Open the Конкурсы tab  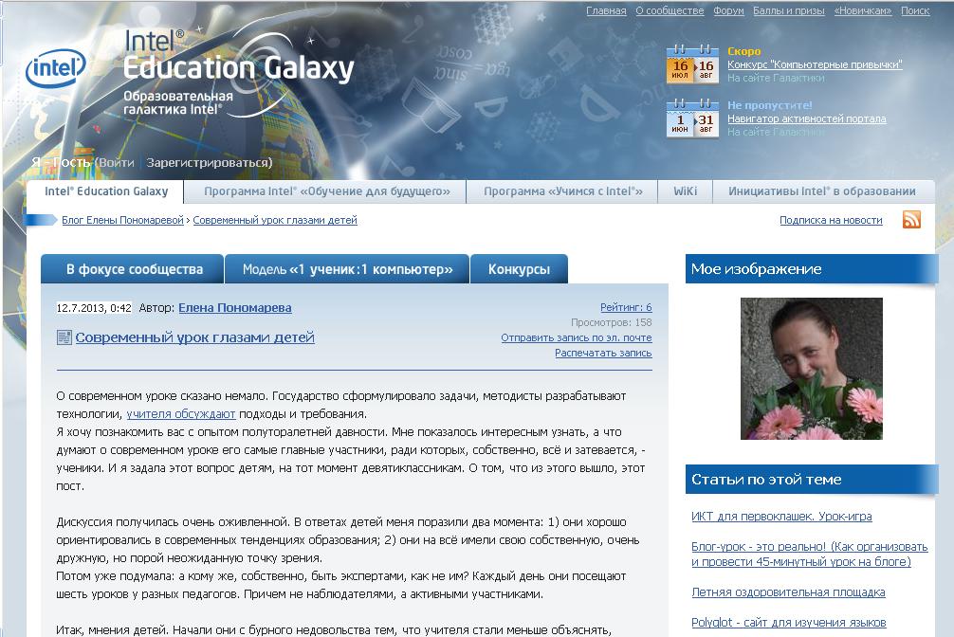point(519,269)
